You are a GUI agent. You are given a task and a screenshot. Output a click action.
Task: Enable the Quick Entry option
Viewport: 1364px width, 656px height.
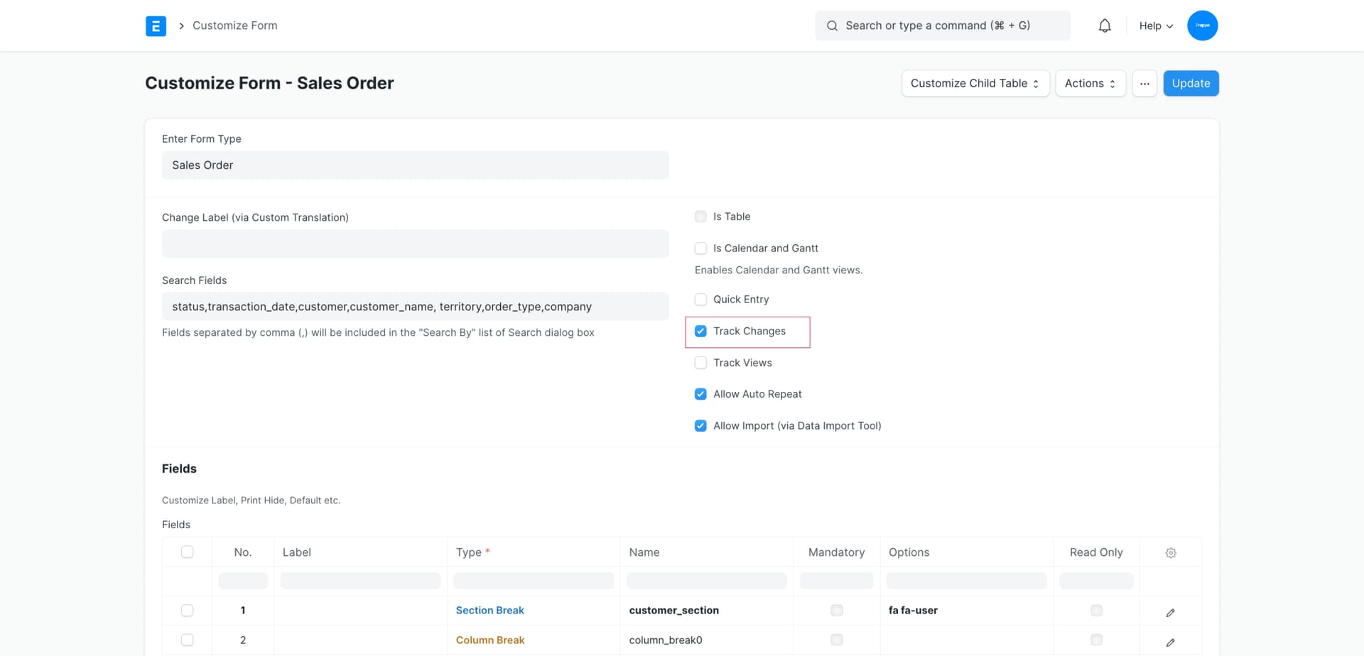(700, 299)
